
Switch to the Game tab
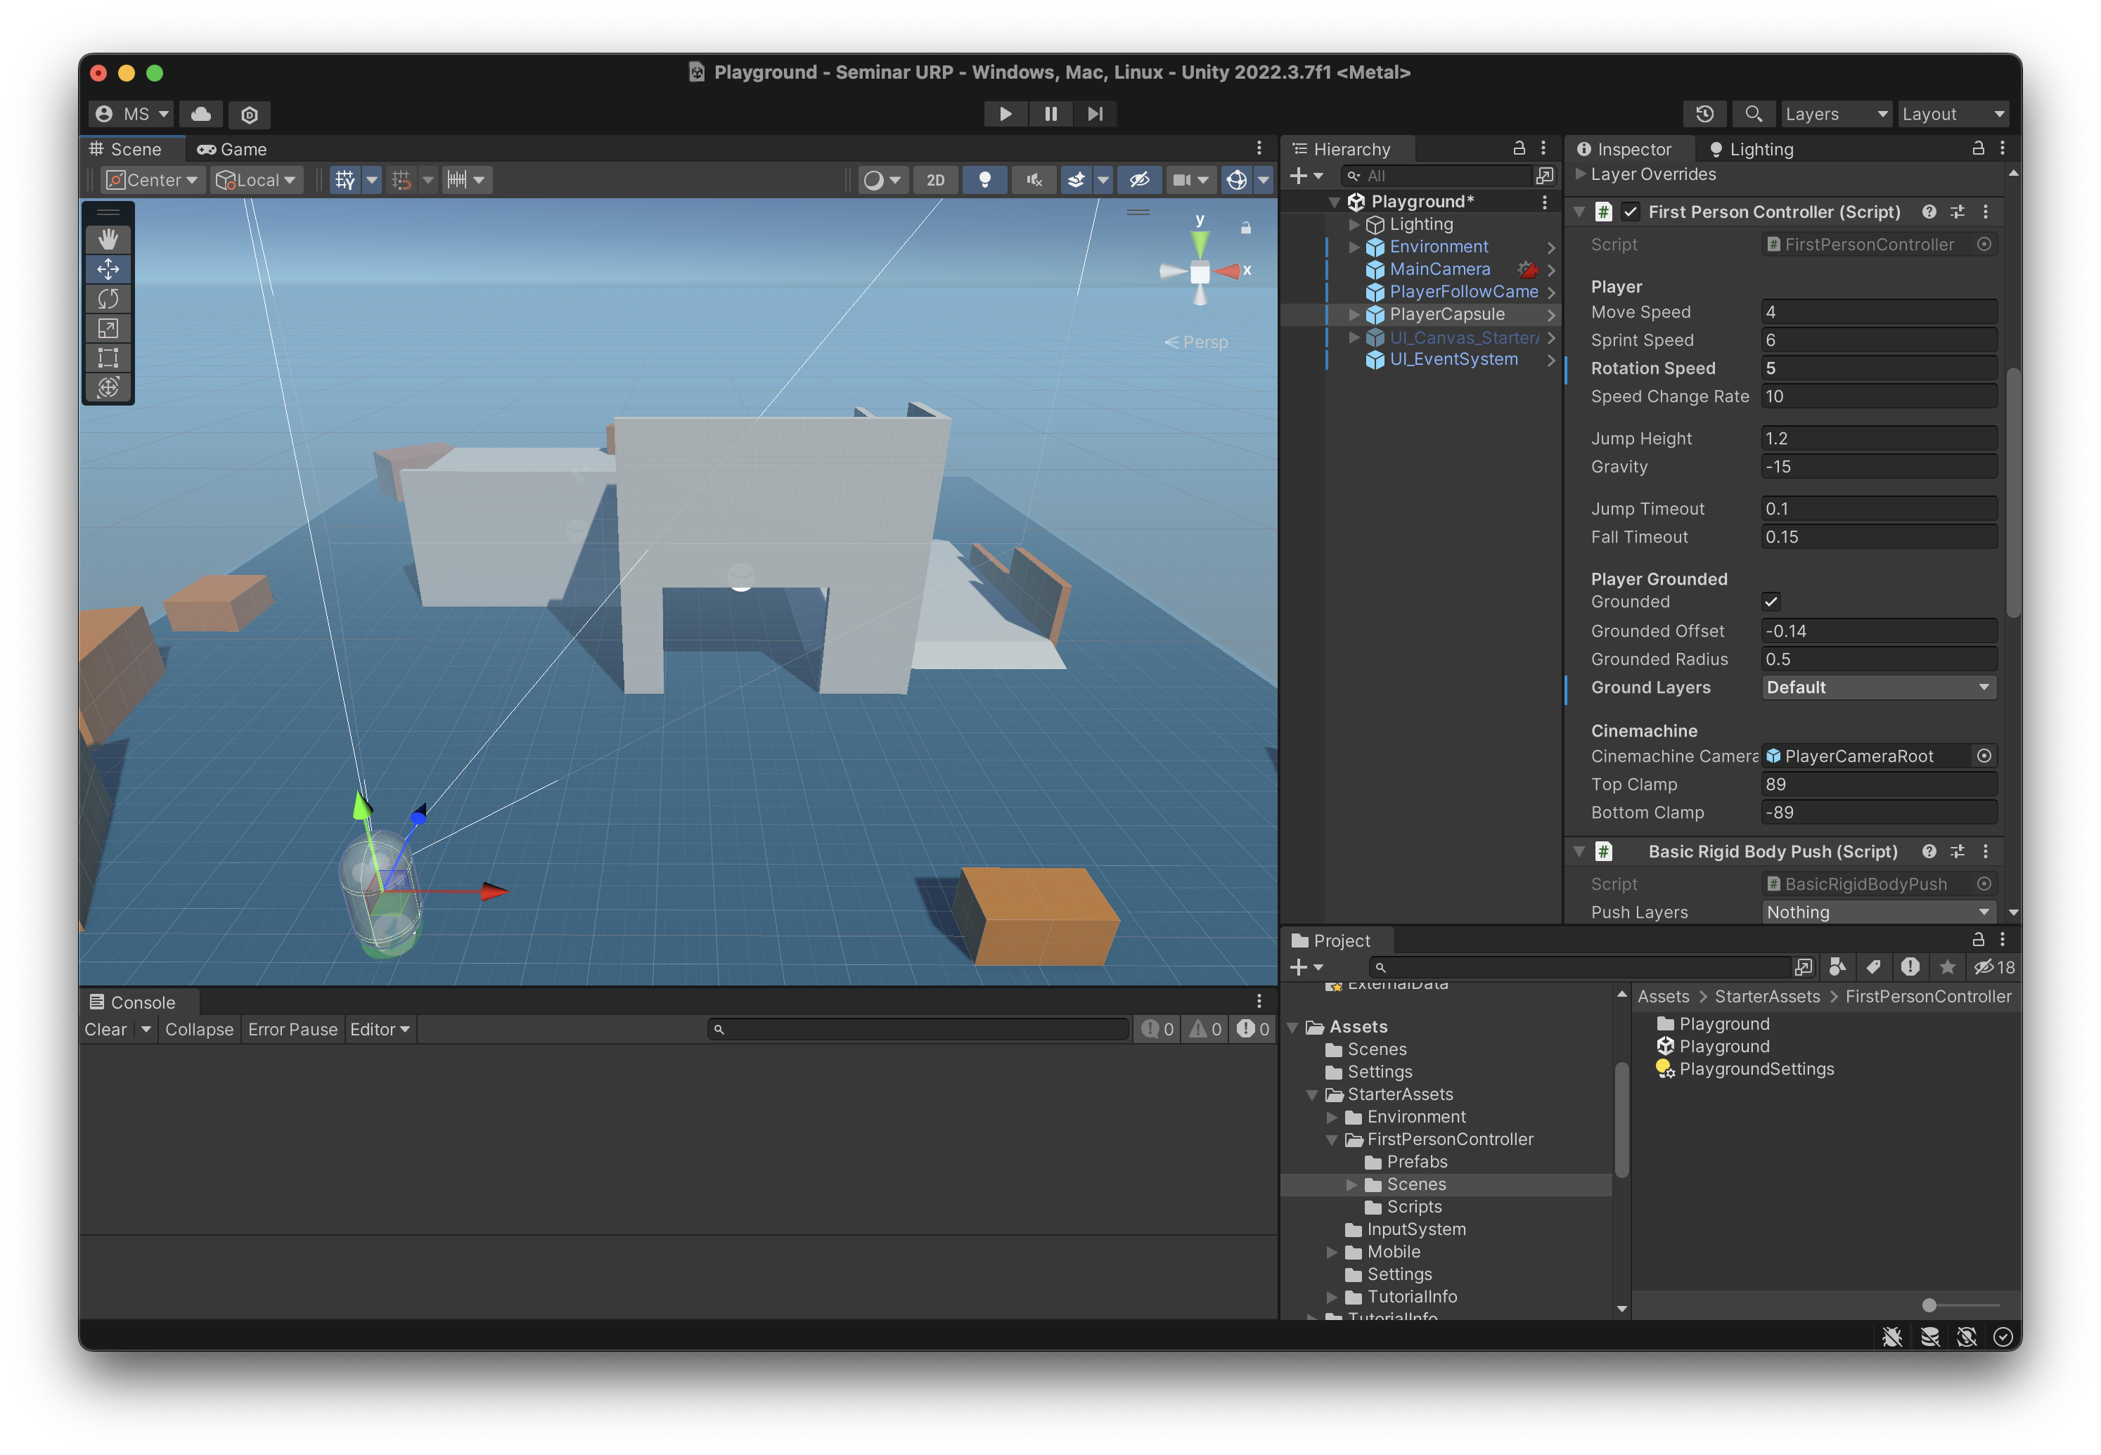(x=233, y=150)
